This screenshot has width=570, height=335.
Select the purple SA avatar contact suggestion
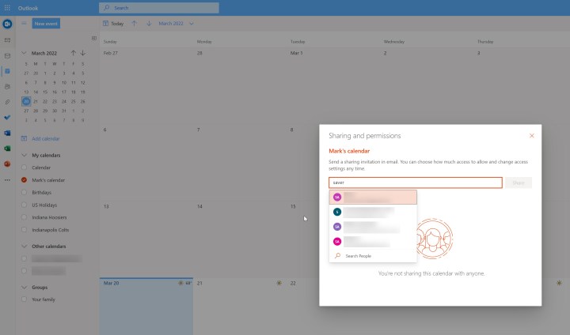(x=373, y=227)
